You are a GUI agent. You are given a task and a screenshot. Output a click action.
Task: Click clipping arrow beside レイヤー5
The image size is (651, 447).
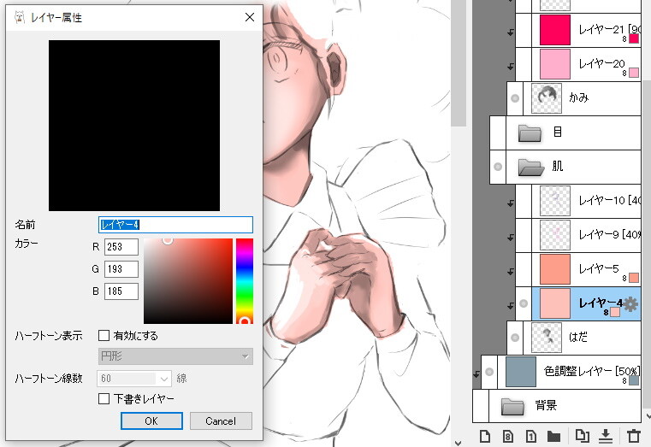[x=510, y=272]
